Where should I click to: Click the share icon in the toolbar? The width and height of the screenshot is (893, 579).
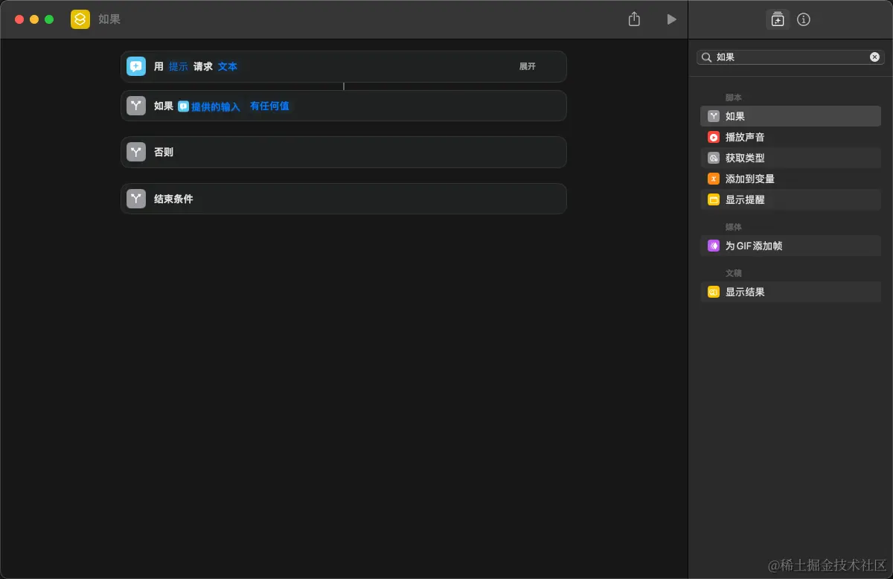pyautogui.click(x=634, y=19)
